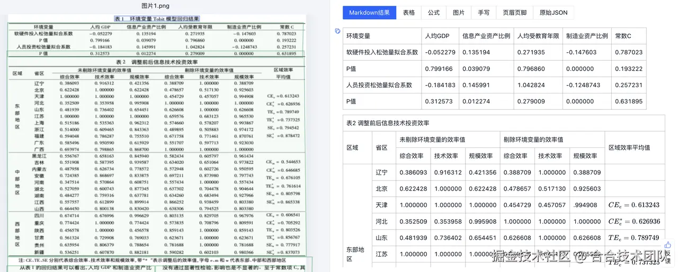Click the 人均受教育年限 header cell

click(538, 36)
